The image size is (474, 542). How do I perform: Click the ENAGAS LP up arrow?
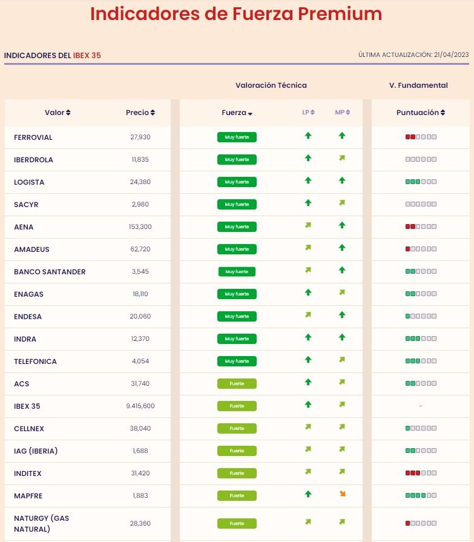click(x=308, y=292)
